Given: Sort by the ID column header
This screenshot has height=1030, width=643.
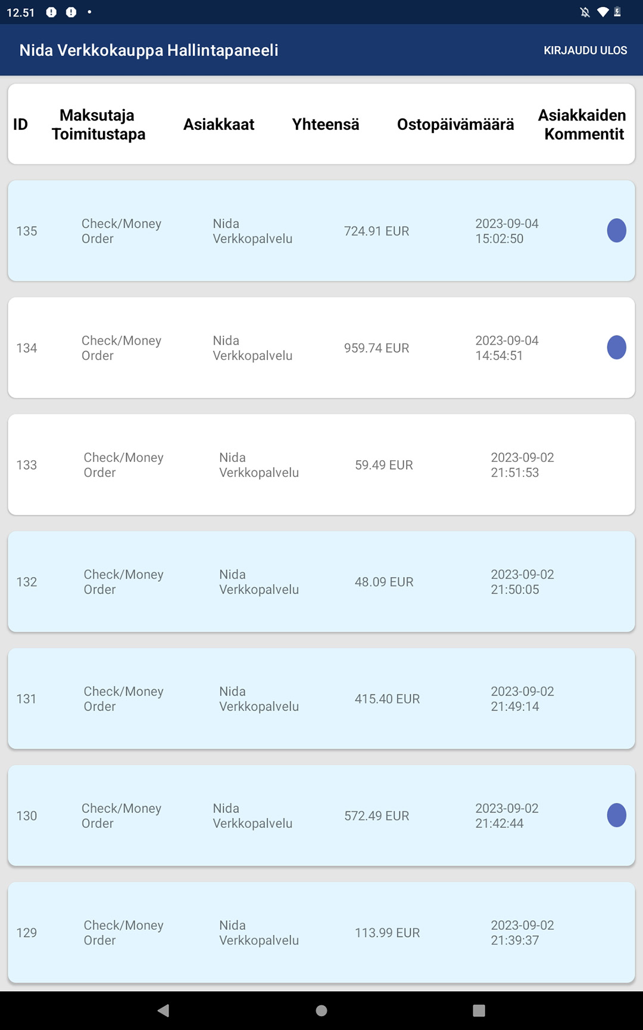Looking at the screenshot, I should tap(20, 125).
